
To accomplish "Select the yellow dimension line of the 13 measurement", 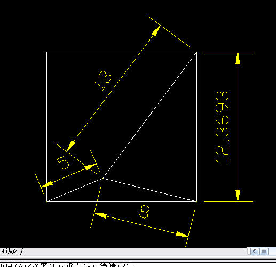I will click(114, 88).
